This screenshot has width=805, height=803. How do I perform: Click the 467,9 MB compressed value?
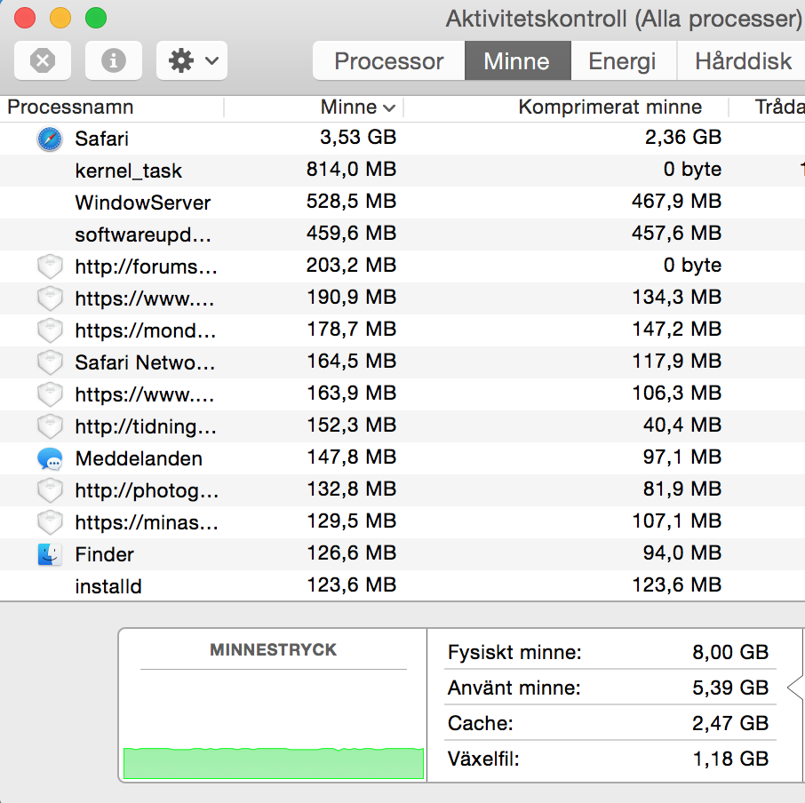point(676,201)
